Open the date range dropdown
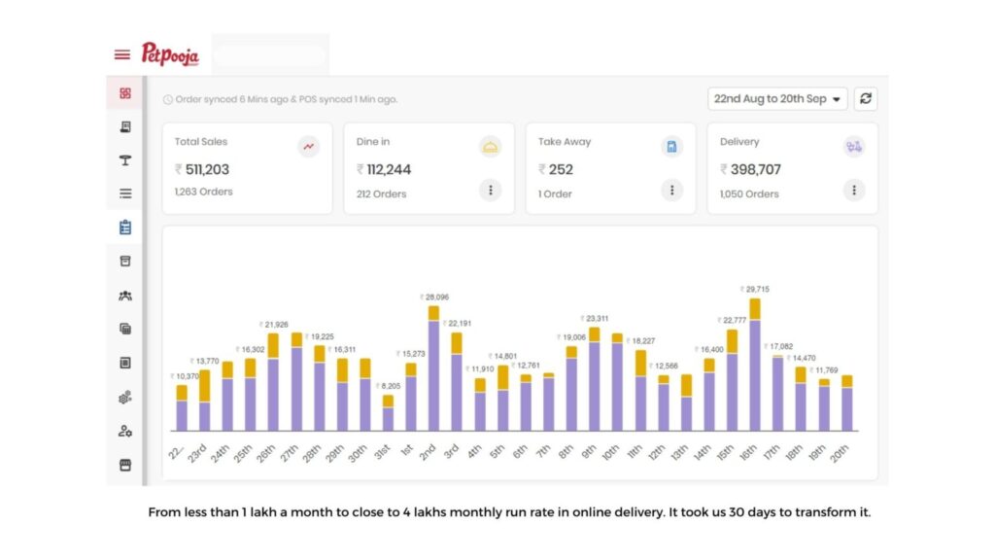Viewport: 995px width, 560px height. tap(777, 99)
